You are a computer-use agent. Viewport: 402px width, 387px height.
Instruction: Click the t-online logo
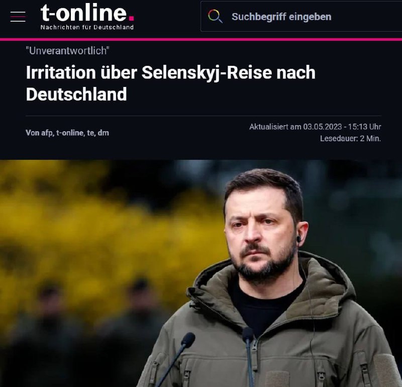pyautogui.click(x=87, y=17)
